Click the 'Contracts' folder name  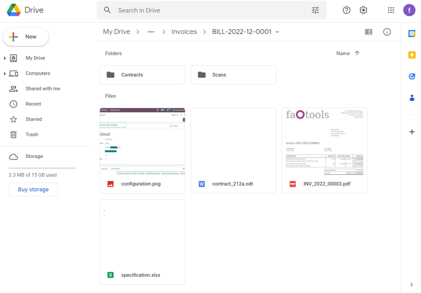pos(132,75)
